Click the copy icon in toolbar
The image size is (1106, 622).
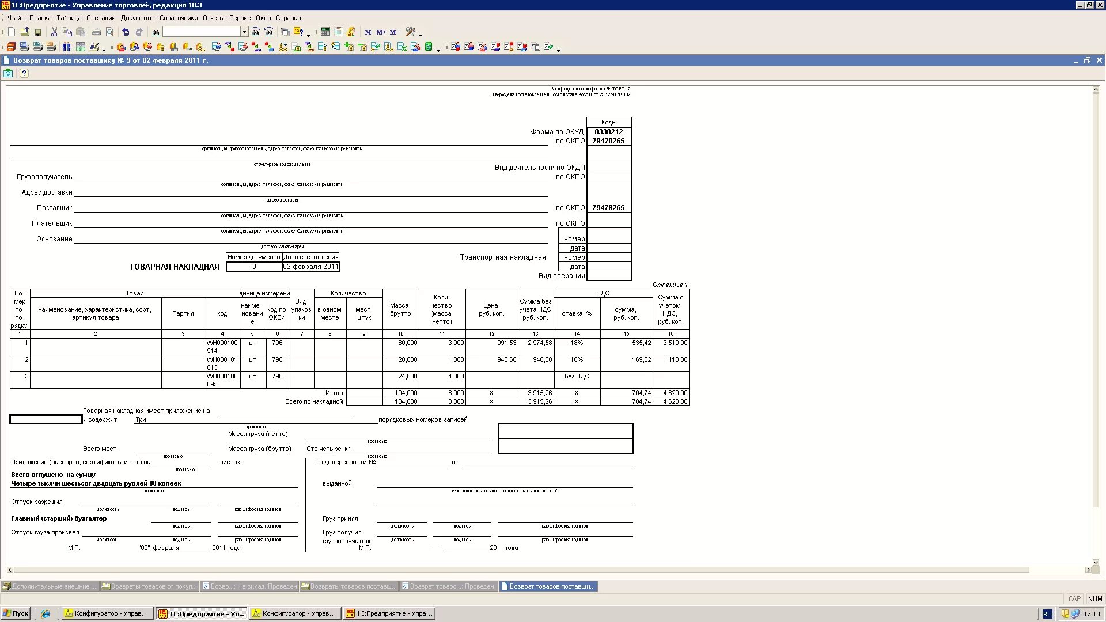tap(67, 32)
